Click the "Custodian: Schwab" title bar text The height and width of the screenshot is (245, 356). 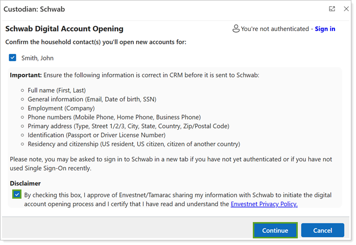coord(34,9)
